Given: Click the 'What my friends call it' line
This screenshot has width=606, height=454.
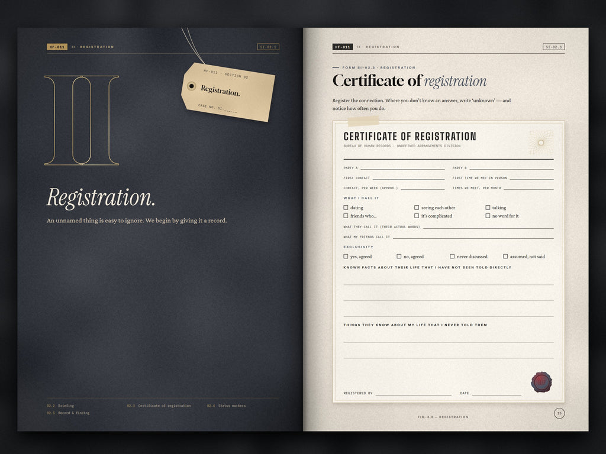Looking at the screenshot, I should (x=473, y=236).
